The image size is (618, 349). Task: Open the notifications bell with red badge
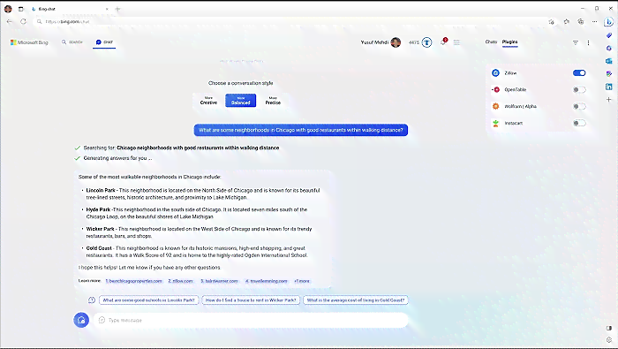click(443, 42)
